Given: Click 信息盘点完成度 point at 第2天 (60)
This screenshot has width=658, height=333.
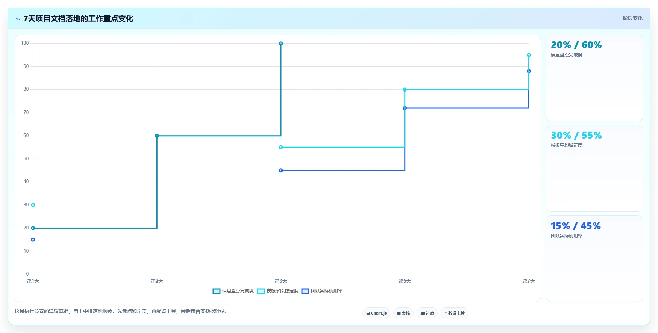Looking at the screenshot, I should [157, 136].
